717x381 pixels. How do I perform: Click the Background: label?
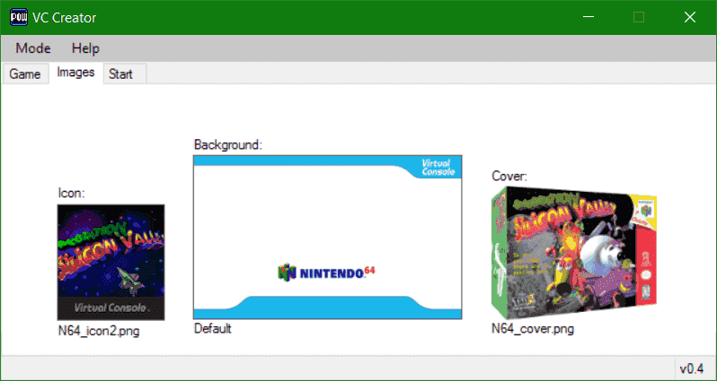point(228,145)
